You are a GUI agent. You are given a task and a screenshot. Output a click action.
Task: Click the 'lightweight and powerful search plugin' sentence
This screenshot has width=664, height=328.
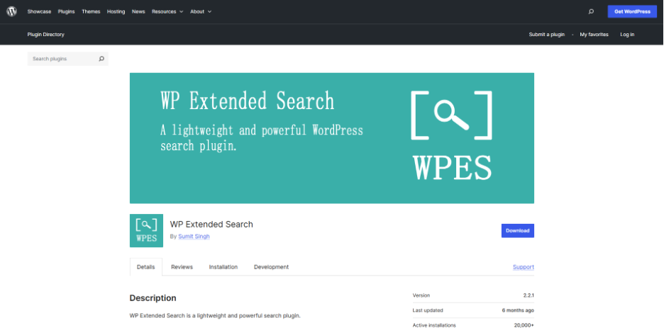[215, 316]
